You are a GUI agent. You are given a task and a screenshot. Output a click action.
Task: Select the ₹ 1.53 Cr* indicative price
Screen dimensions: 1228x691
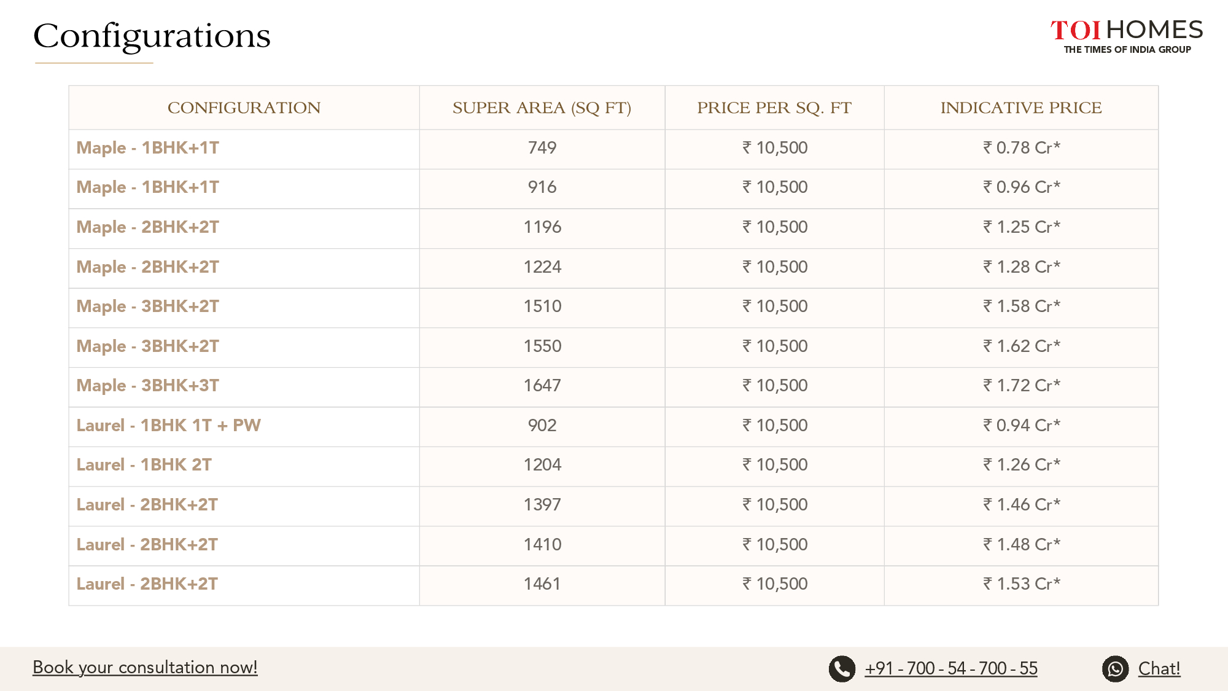pyautogui.click(x=1021, y=584)
